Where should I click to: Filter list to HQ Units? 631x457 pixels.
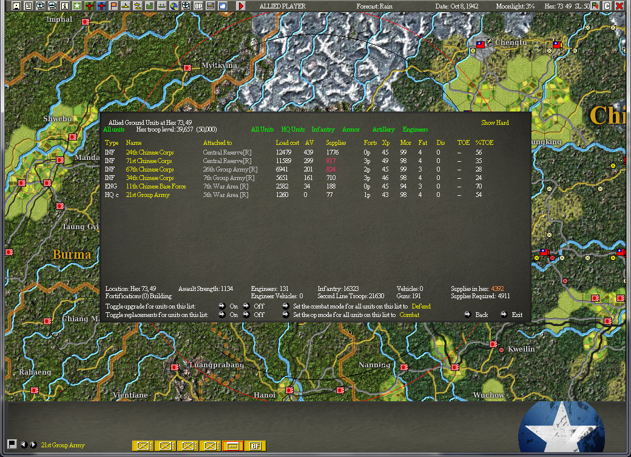(293, 130)
